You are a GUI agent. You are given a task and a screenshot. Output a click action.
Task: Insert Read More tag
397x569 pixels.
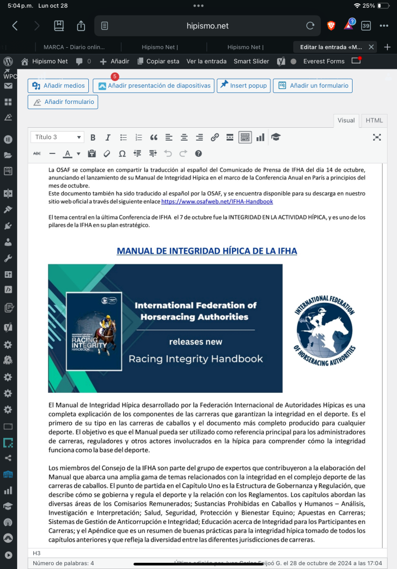(x=230, y=138)
